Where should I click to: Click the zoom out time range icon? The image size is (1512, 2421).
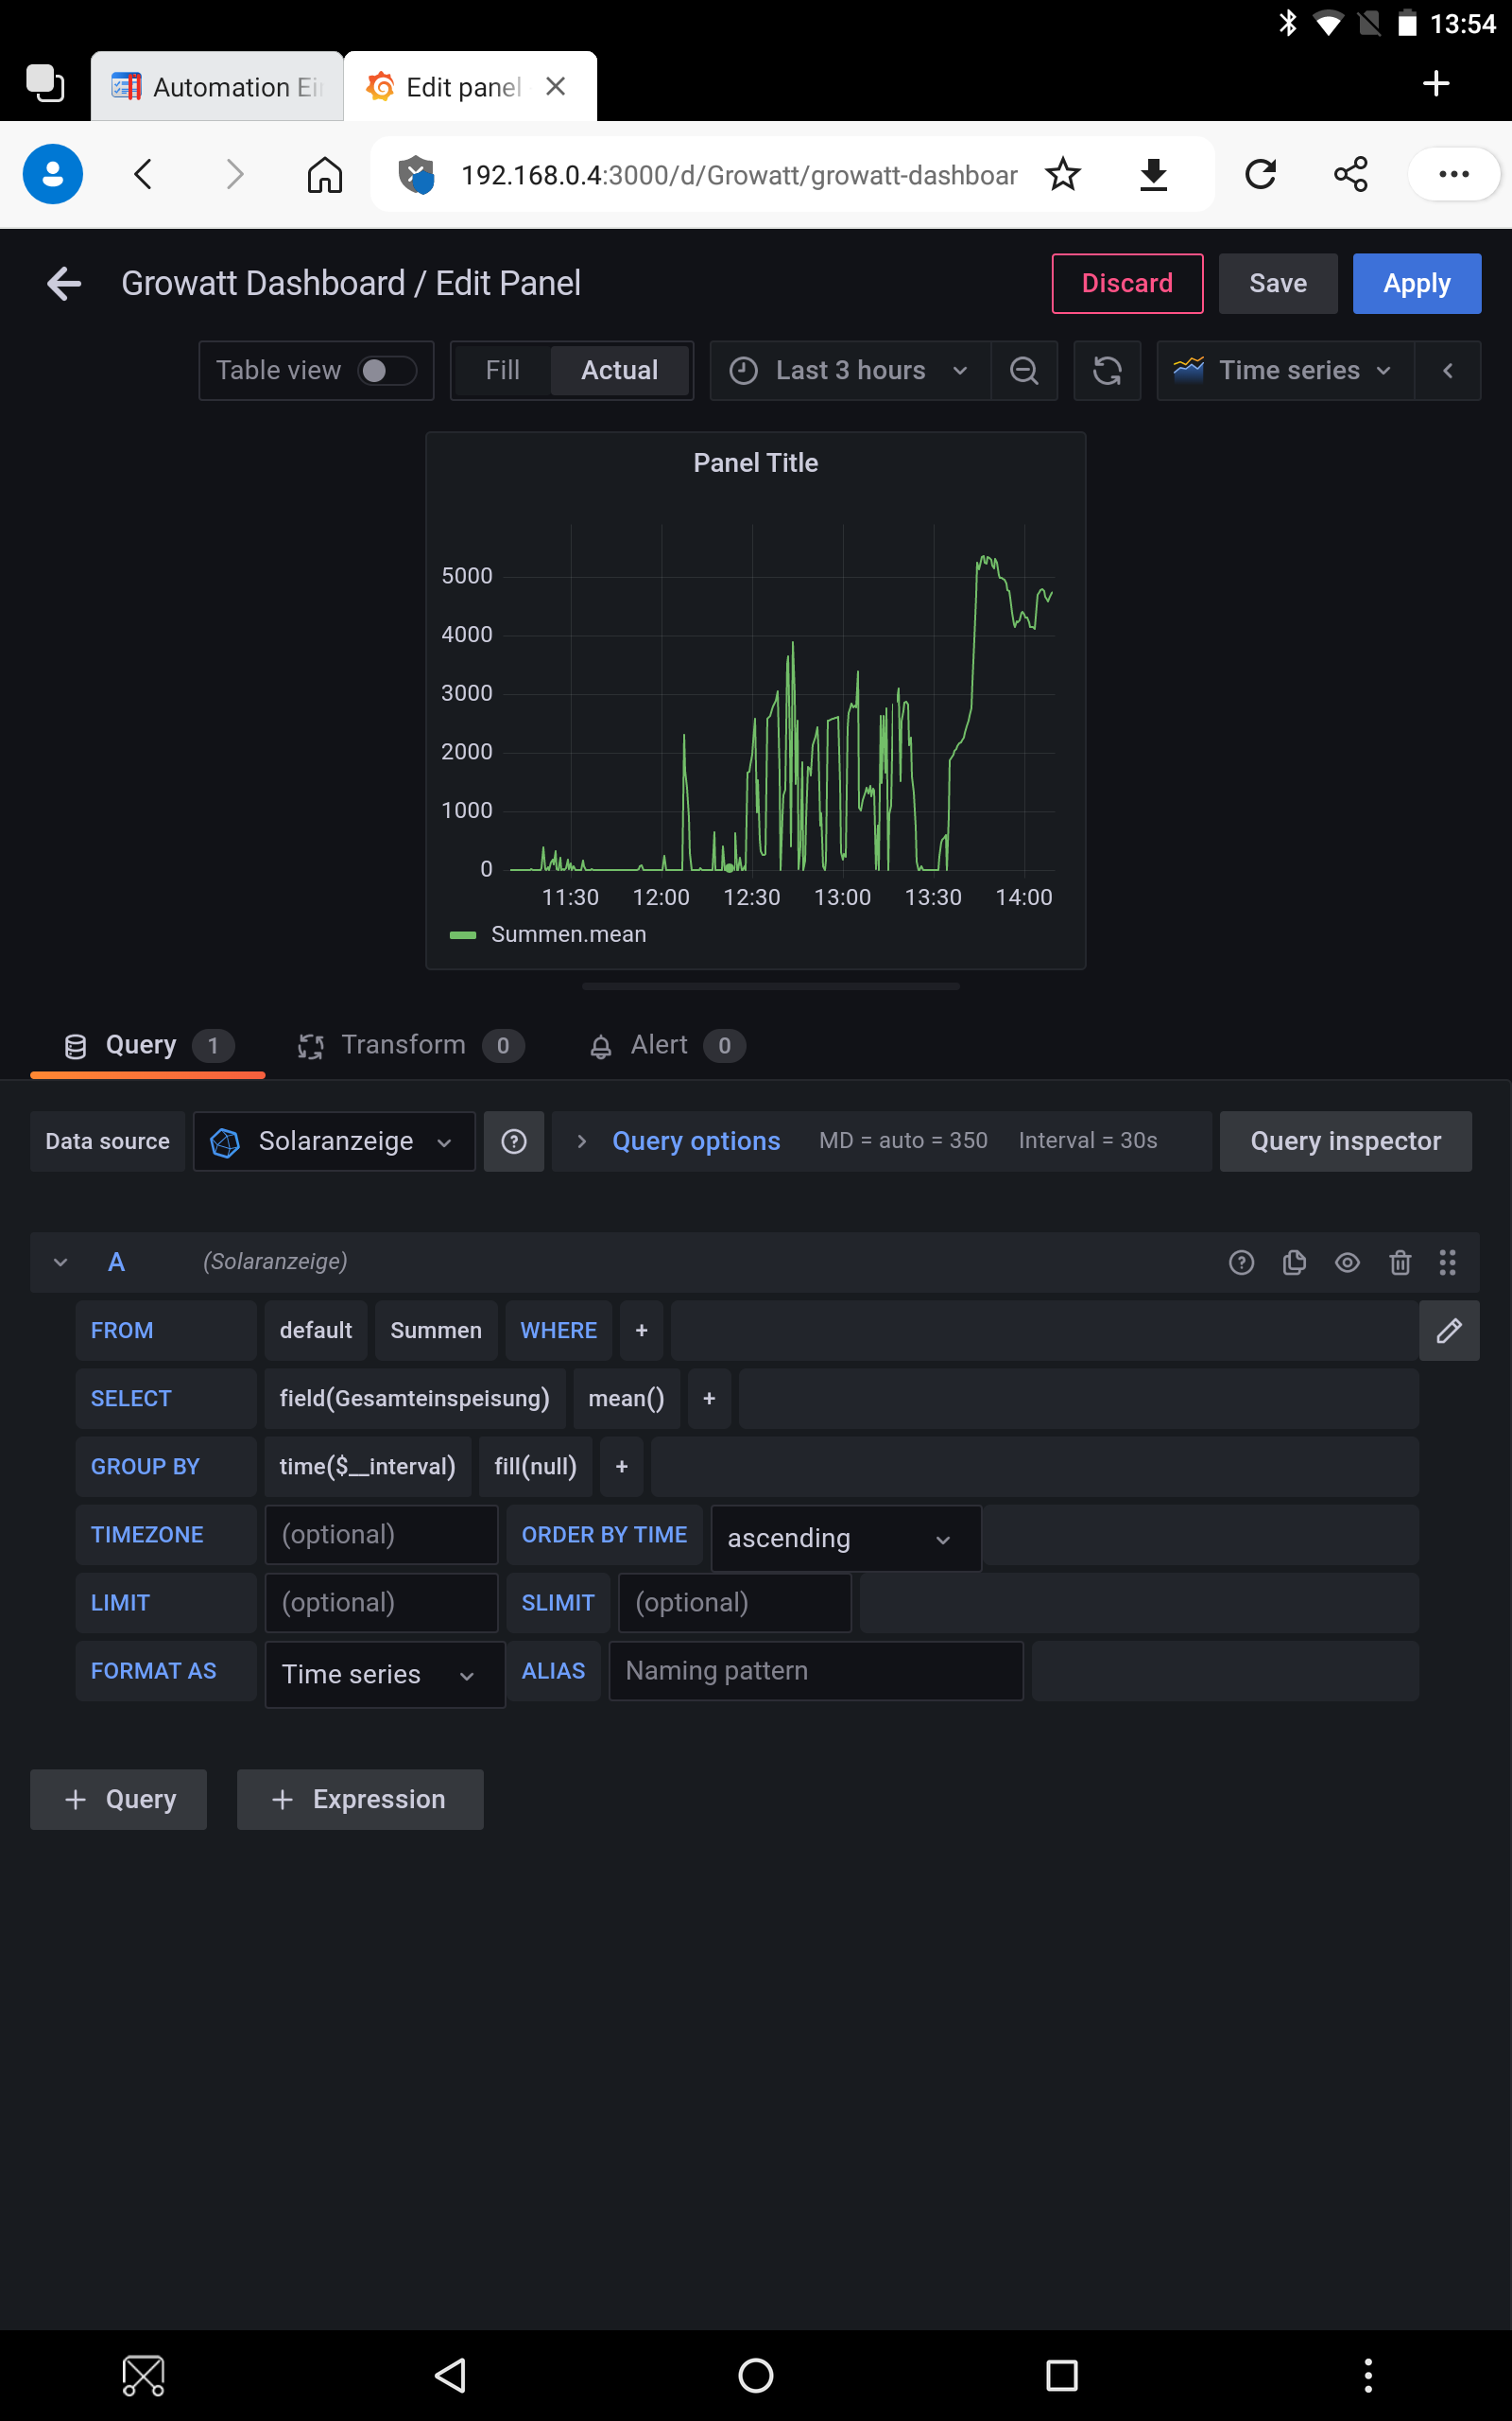pos(1023,371)
